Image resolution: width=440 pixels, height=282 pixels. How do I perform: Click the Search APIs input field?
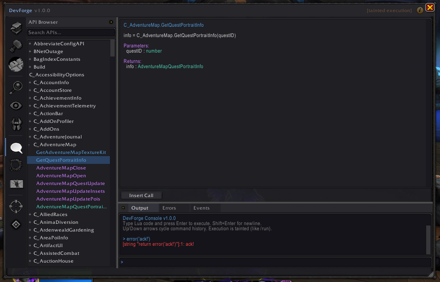tap(71, 32)
